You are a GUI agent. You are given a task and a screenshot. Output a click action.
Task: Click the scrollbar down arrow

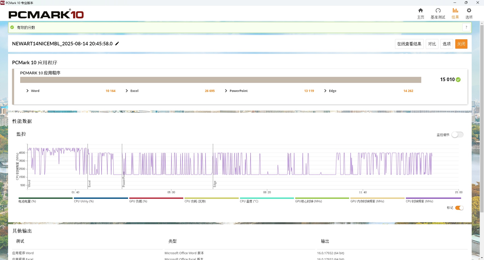point(482,258)
